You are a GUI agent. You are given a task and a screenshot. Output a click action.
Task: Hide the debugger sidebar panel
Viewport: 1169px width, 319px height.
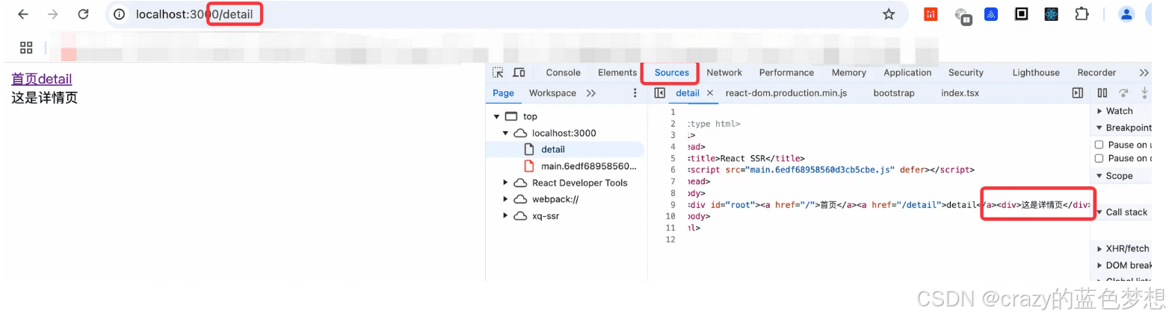pos(1077,93)
